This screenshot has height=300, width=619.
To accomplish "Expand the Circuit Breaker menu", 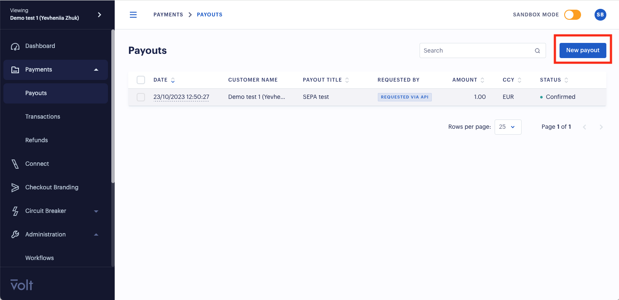I will [x=96, y=211].
